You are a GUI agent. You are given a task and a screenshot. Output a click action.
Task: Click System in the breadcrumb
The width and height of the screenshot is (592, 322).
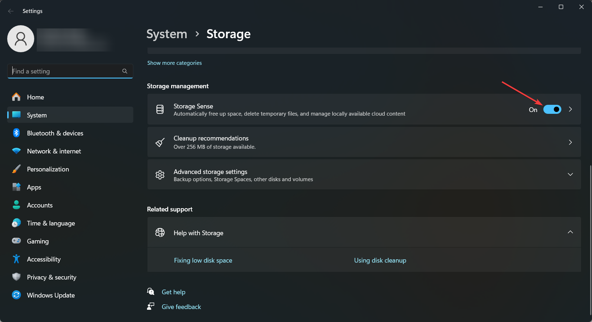point(167,34)
